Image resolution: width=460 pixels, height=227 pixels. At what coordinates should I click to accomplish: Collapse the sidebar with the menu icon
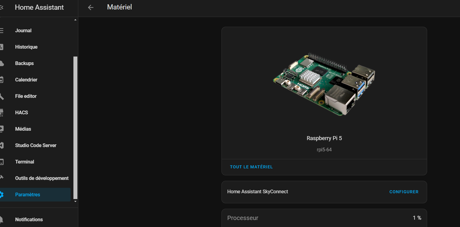(x=2, y=7)
